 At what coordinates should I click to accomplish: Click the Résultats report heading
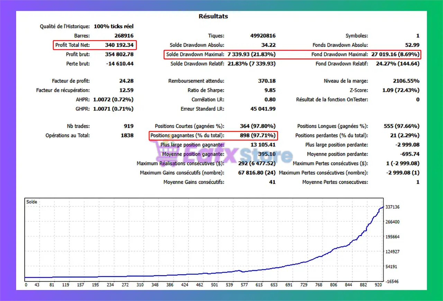point(213,16)
